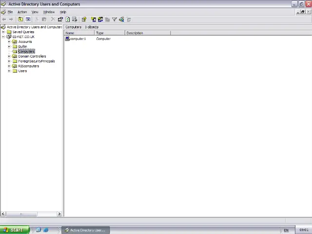312x234 pixels.
Task: Expand the RIScomputers organizational unit
Action: coord(9,66)
